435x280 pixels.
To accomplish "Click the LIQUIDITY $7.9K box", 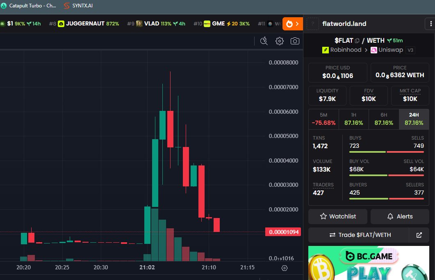I will click(x=327, y=96).
